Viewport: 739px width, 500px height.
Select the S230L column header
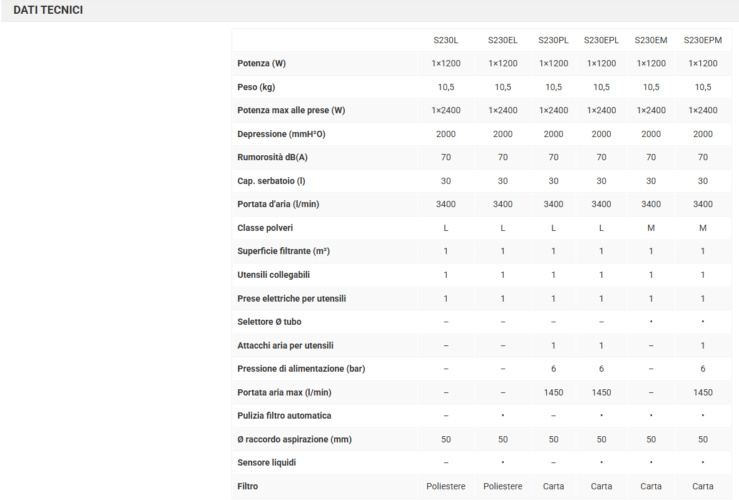tap(446, 40)
